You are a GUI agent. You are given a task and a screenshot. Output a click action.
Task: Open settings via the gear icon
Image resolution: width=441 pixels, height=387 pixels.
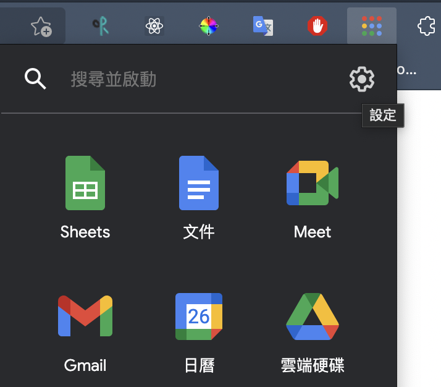362,79
